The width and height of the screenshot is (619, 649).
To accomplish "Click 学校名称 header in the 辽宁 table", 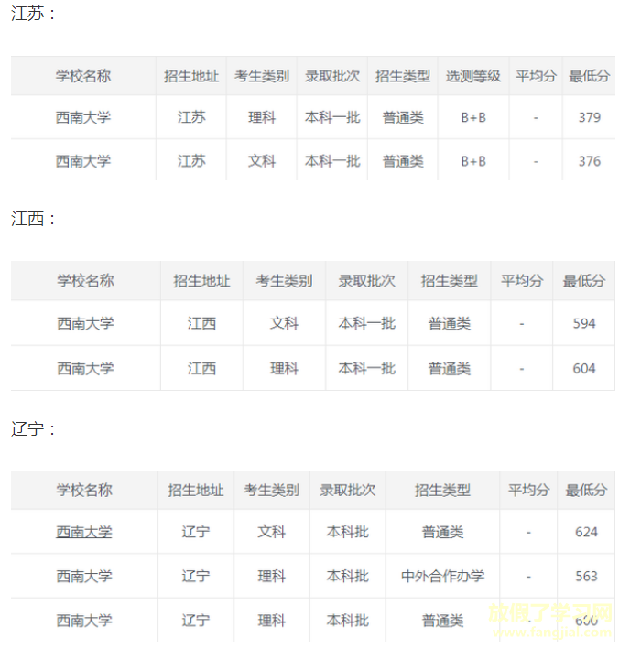I will pos(84,490).
